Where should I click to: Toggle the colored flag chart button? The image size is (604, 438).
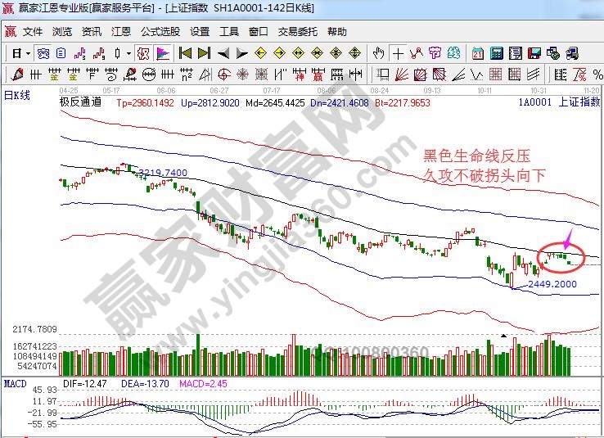point(163,54)
